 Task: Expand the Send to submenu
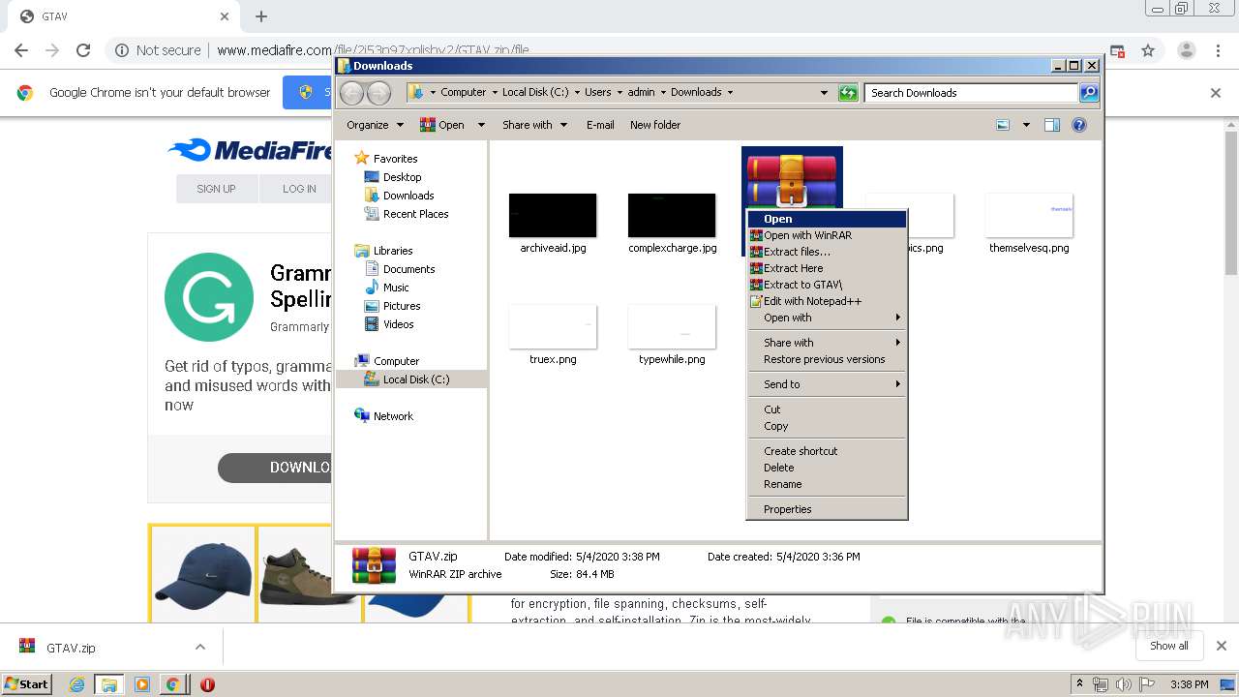(x=827, y=384)
